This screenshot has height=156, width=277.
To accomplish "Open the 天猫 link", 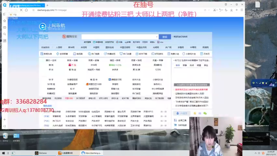I will coord(72,65).
